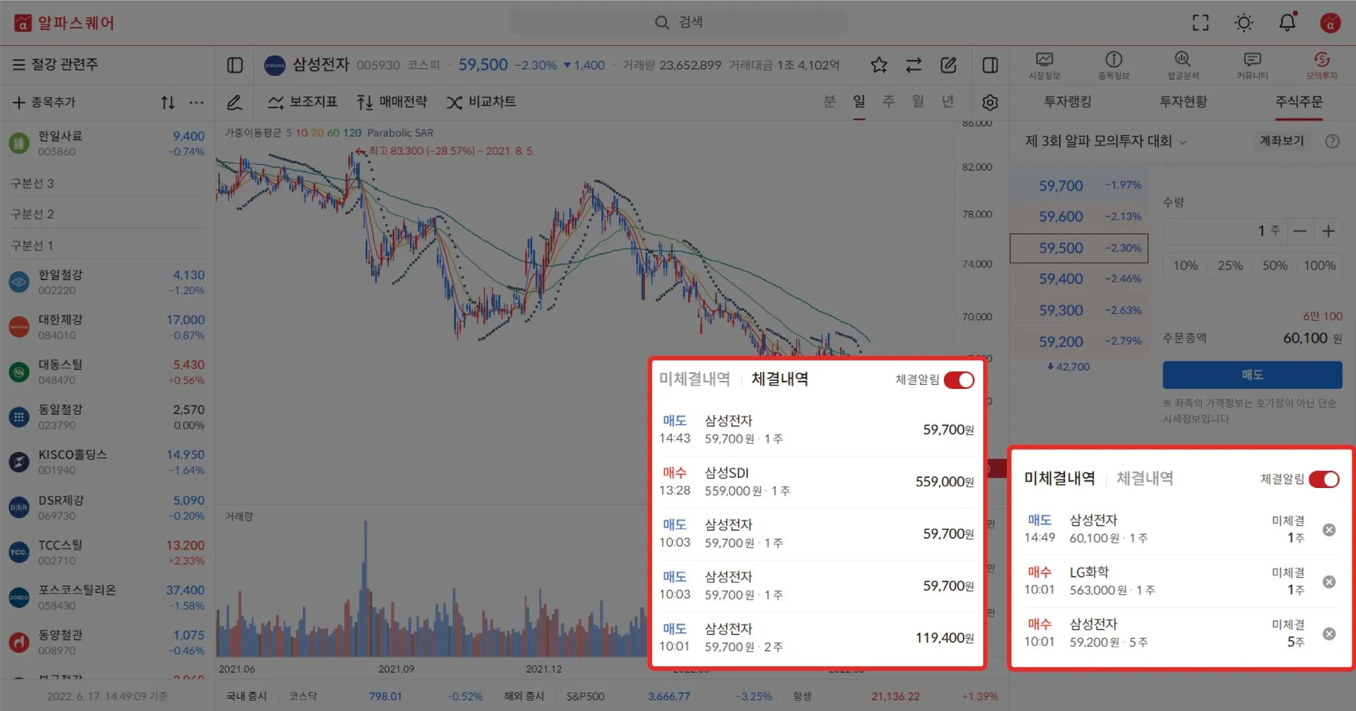Select TCC스틸 in the watchlist
This screenshot has height=711, width=1356.
(x=107, y=552)
